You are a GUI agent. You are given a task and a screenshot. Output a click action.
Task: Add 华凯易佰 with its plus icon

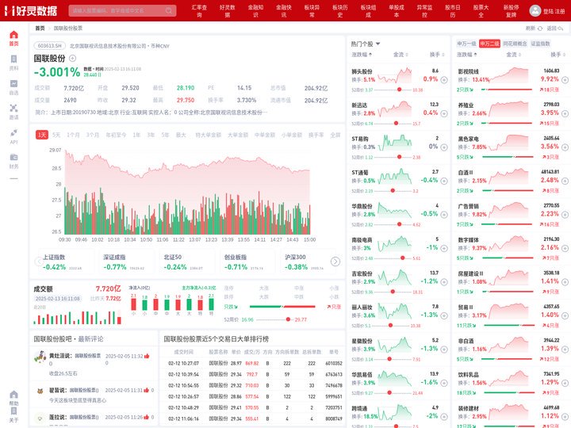[x=444, y=383]
